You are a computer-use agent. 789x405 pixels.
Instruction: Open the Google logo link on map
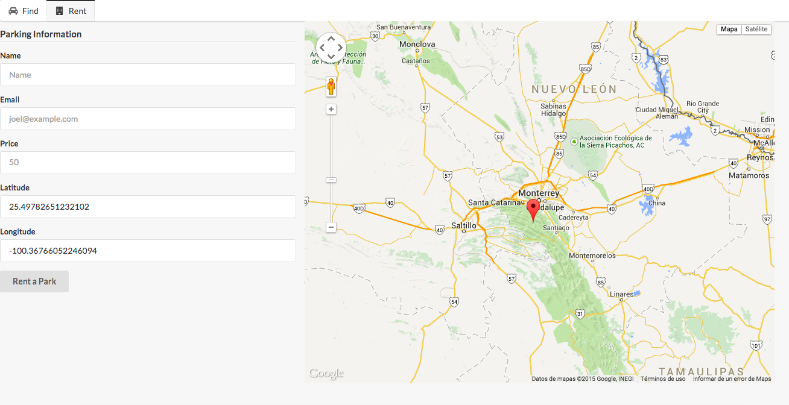(326, 374)
